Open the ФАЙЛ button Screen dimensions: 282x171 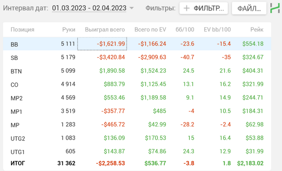click(249, 8)
